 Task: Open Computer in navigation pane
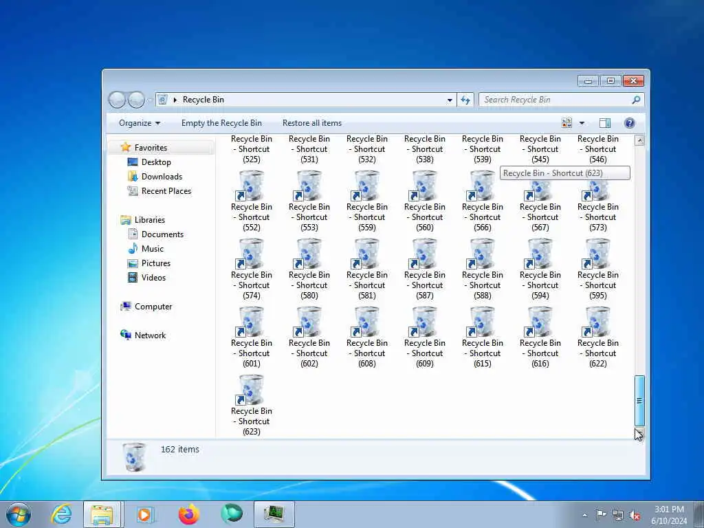tap(153, 306)
